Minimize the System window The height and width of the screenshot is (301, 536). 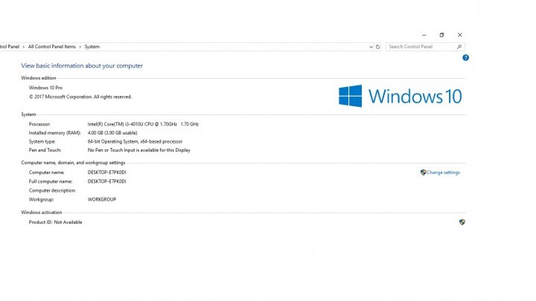(424, 35)
